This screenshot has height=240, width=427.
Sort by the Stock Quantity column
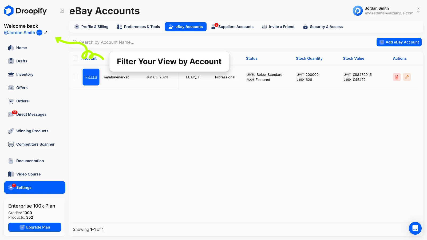[x=309, y=58]
